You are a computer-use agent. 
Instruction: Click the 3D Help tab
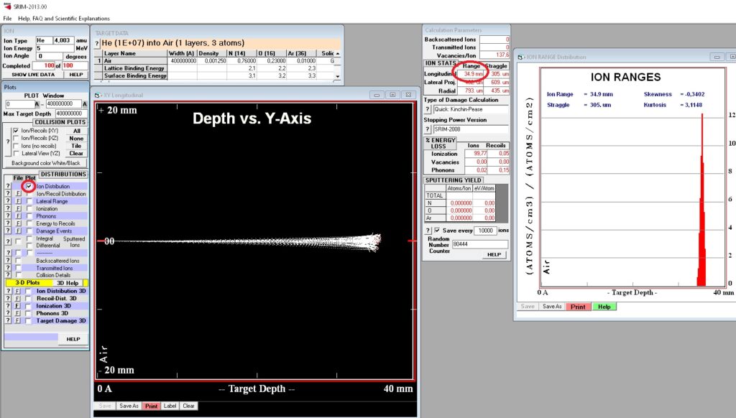68,283
